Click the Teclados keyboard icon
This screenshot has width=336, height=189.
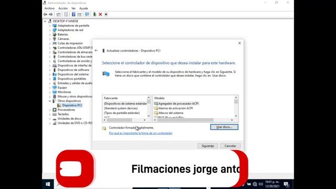55,114
